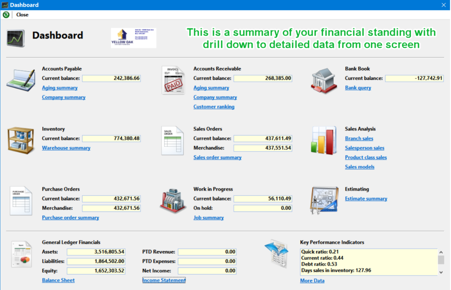Select the Sales Analysis bar chart icon

[323, 140]
